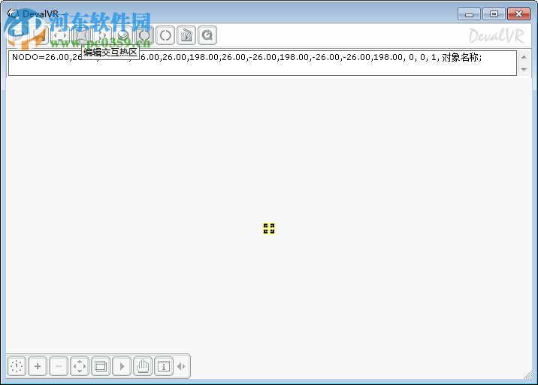The height and width of the screenshot is (385, 538).
Task: Click the sphere icon in top toolbar
Action: click(x=123, y=35)
